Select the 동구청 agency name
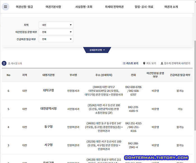Viewport: 196px width, 163px height. coord(48,127)
